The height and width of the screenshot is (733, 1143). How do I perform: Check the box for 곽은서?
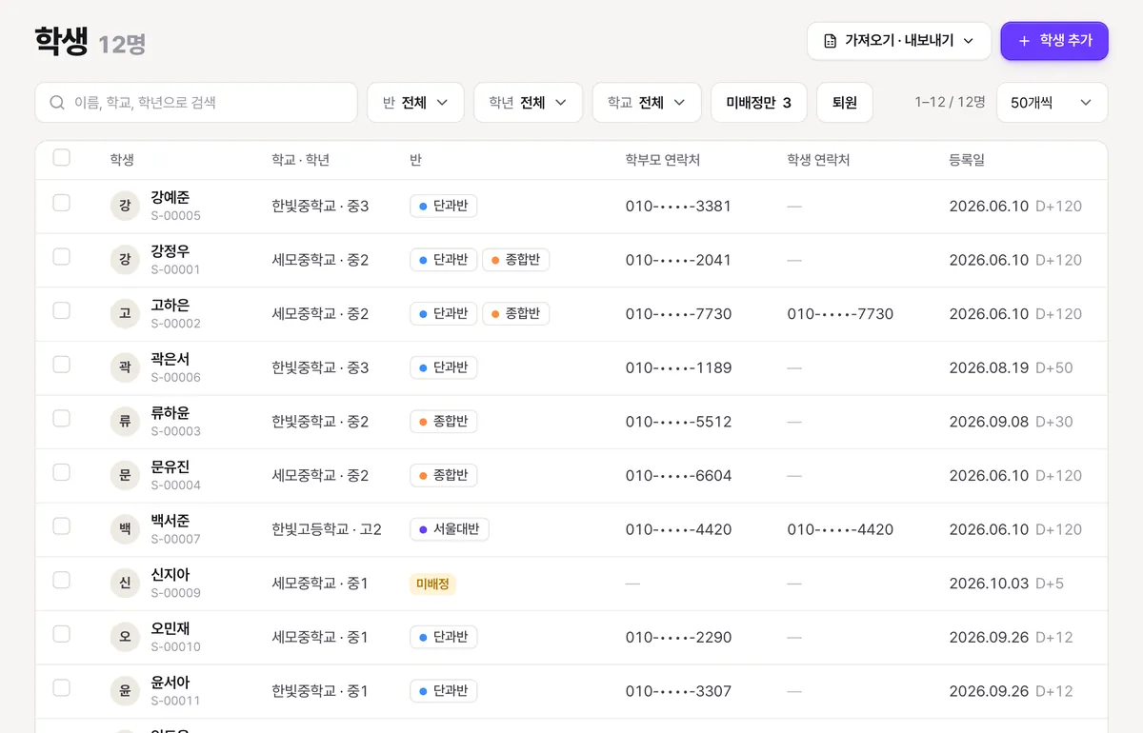click(x=61, y=364)
